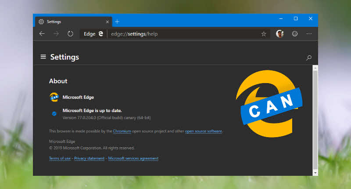Search settings with the magnifier icon
This screenshot has width=351, height=189.
click(x=309, y=58)
